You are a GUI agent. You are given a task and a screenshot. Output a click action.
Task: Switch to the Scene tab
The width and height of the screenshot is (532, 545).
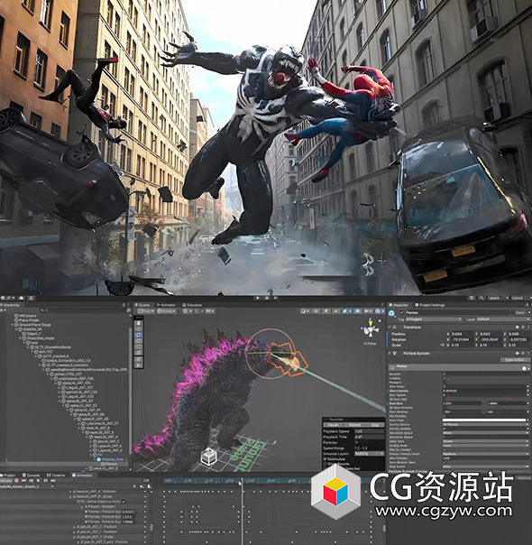(142, 305)
